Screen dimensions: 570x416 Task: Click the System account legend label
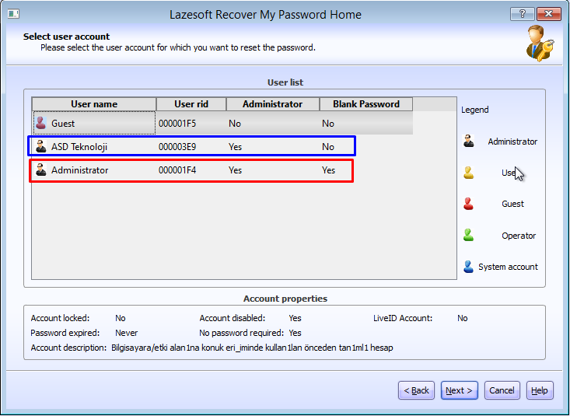(508, 267)
